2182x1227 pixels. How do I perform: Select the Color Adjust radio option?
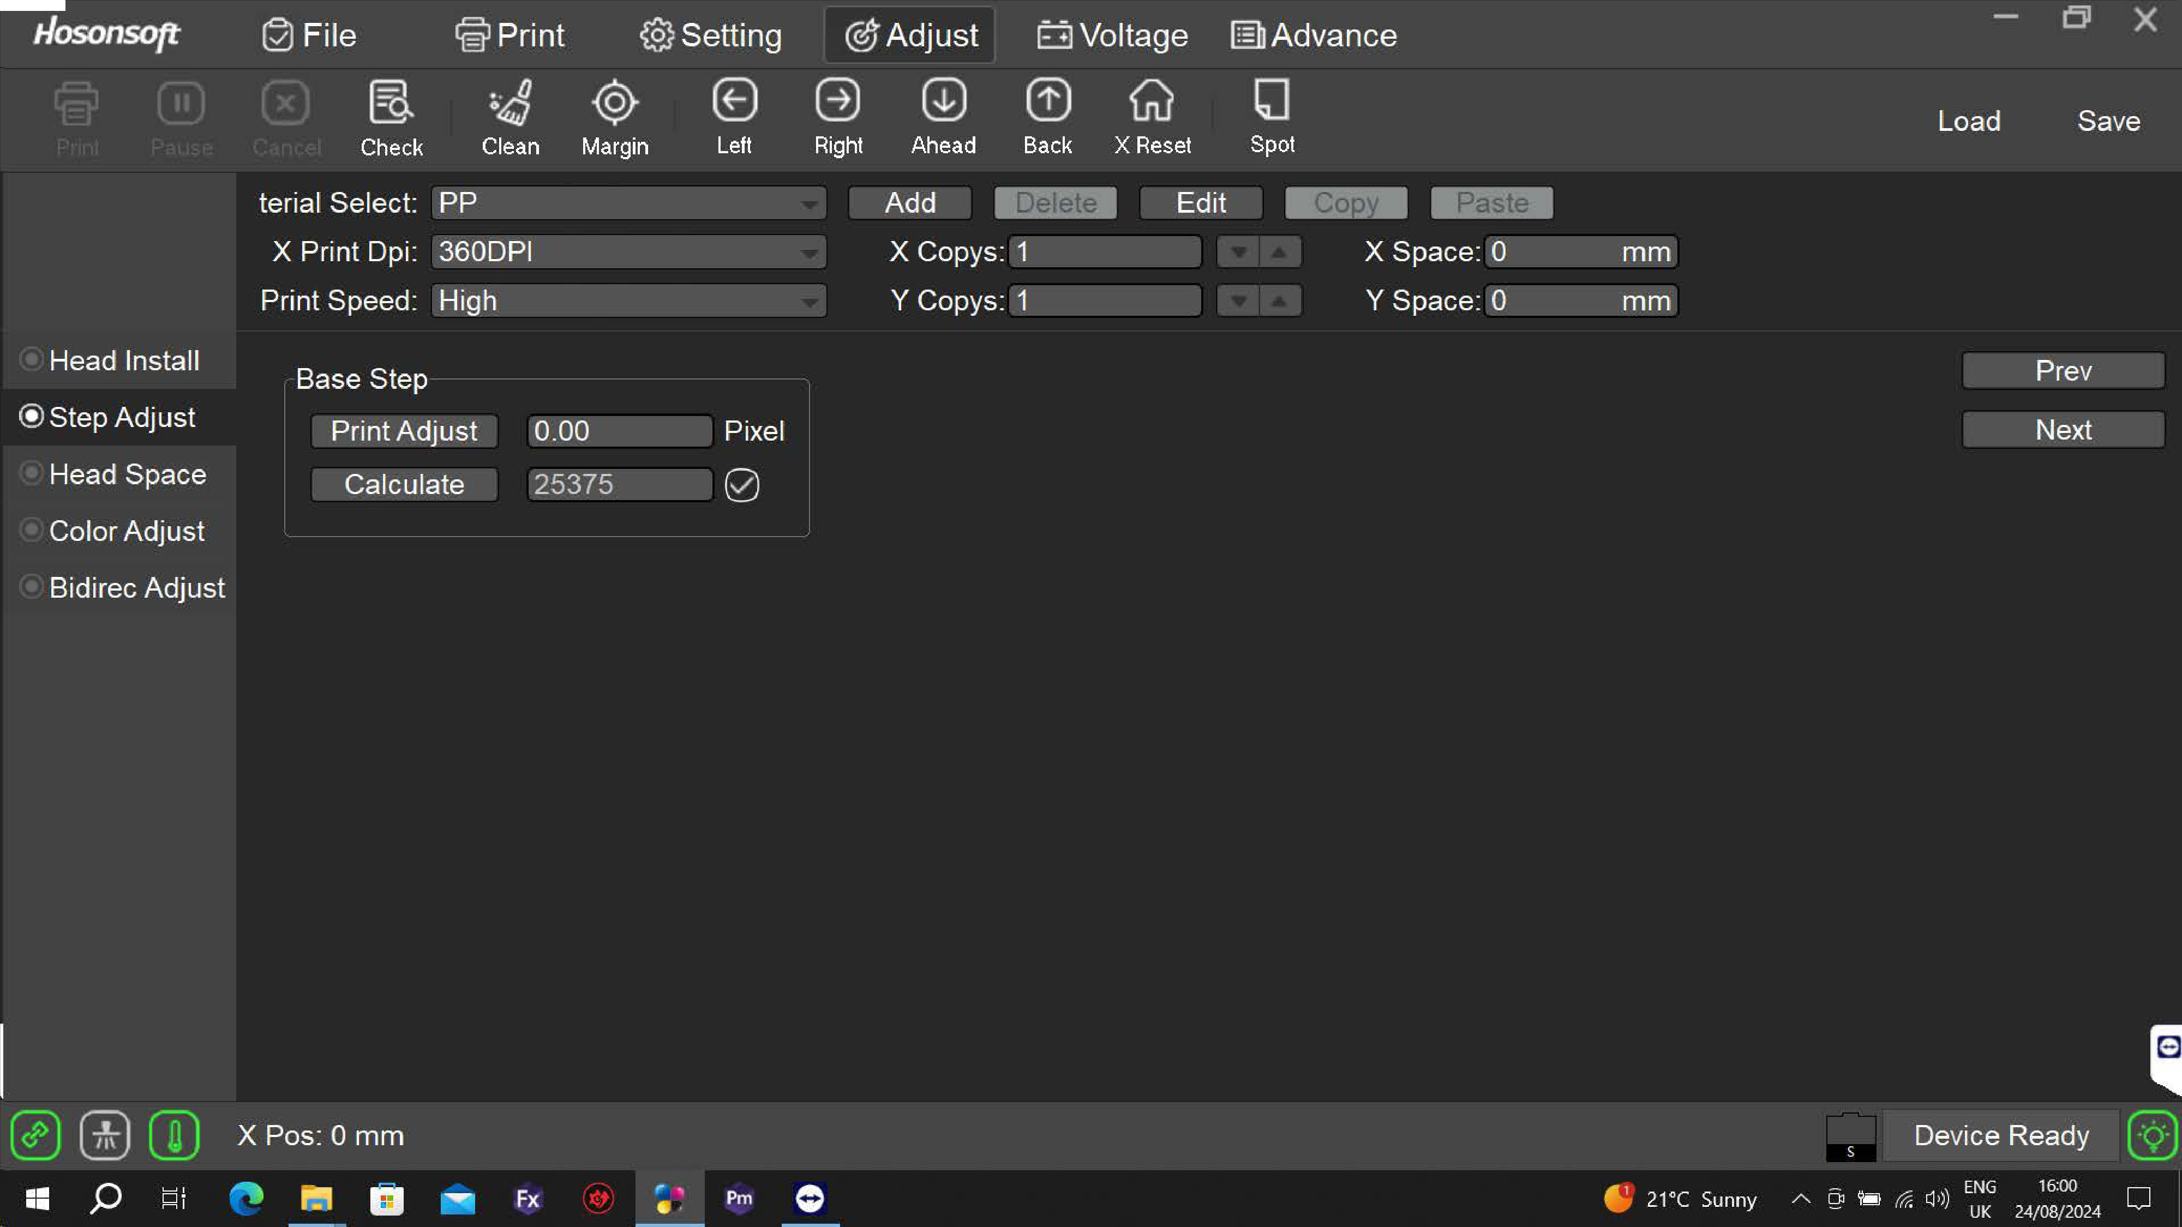[x=31, y=530]
